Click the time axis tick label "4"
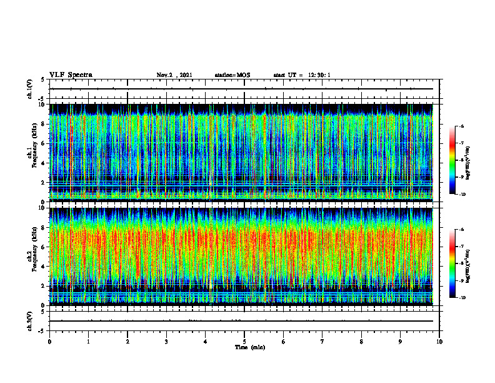The height and width of the screenshot is (383, 495). point(206,342)
